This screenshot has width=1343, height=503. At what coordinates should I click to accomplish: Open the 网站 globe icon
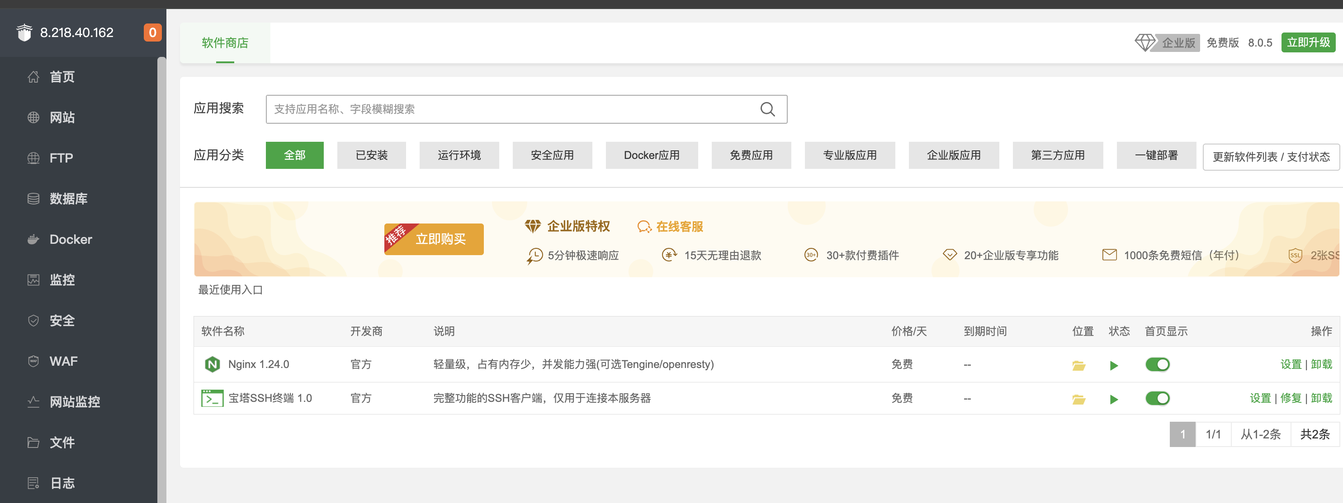pos(33,118)
